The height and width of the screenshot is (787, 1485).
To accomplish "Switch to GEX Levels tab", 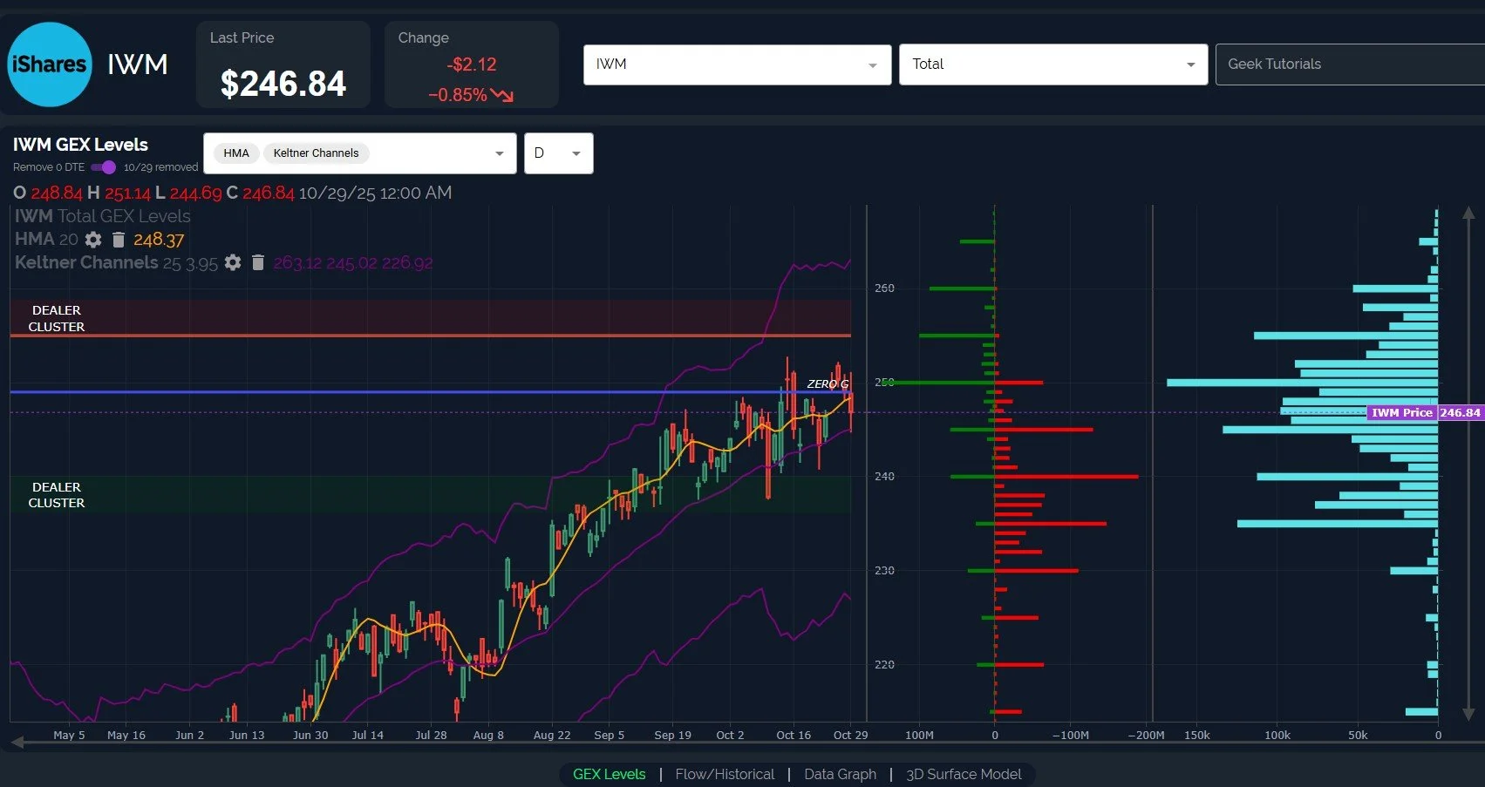I will coord(610,774).
